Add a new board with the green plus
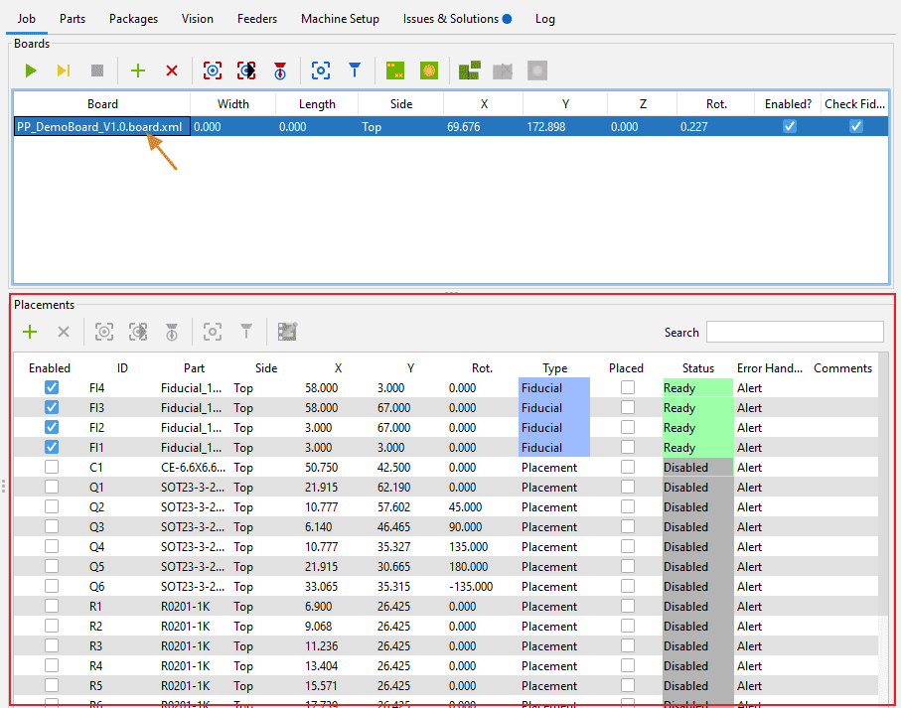 [x=138, y=71]
